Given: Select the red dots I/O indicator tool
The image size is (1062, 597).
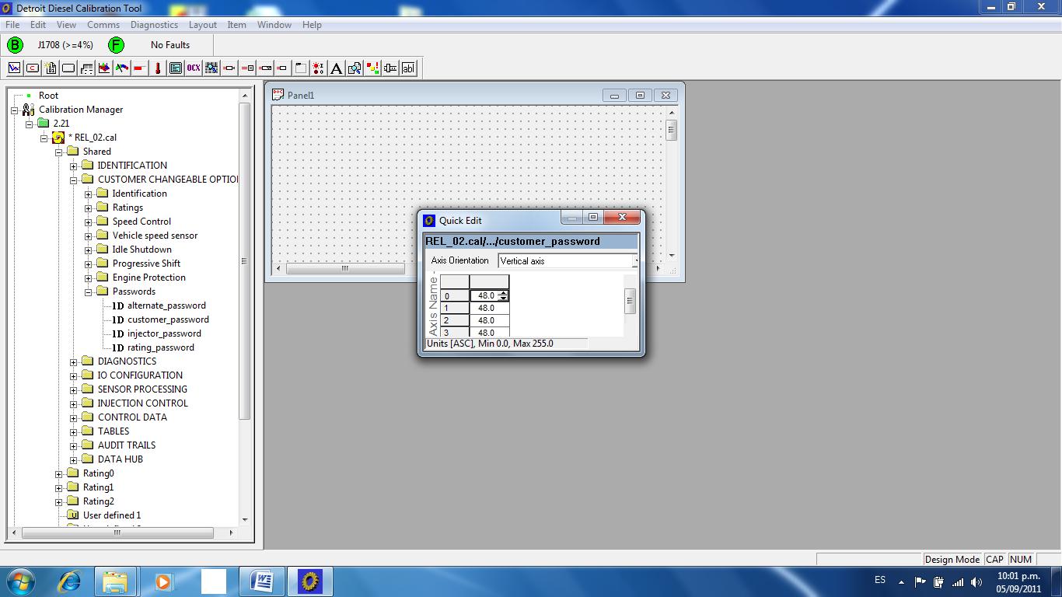Looking at the screenshot, I should (x=319, y=68).
